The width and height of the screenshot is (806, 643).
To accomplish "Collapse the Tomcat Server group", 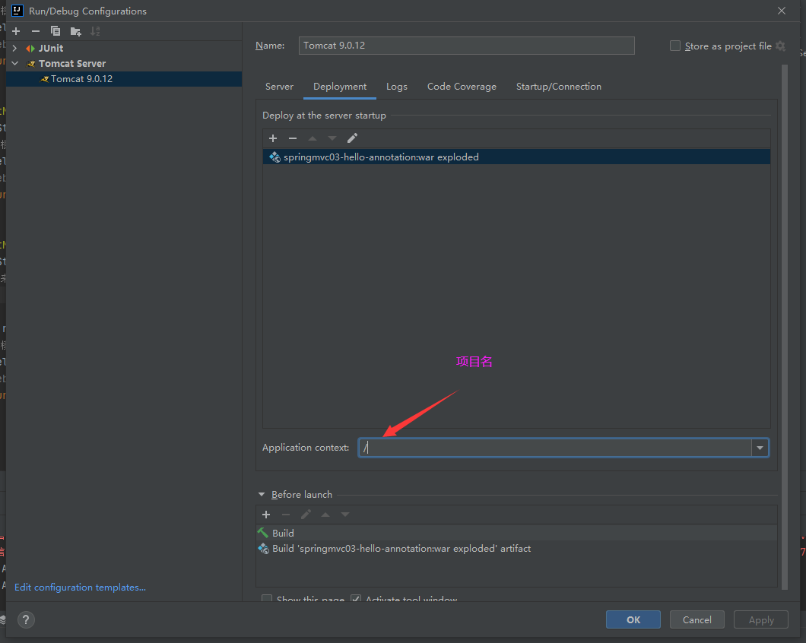I will [x=15, y=63].
